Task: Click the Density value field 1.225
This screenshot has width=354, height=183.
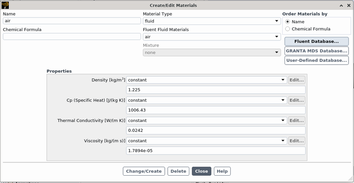Action: (215, 90)
